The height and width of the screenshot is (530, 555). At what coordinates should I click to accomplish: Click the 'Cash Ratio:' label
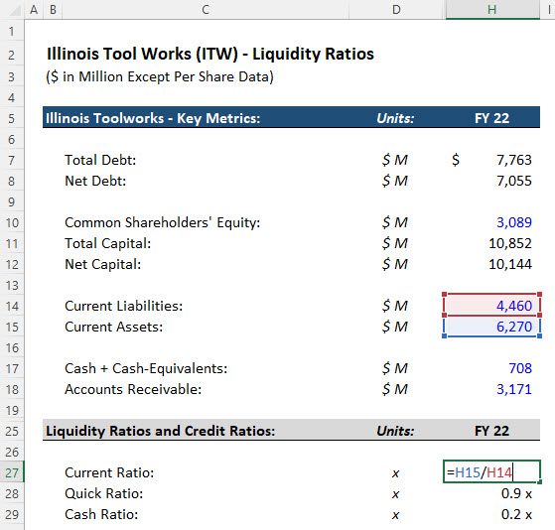click(101, 514)
